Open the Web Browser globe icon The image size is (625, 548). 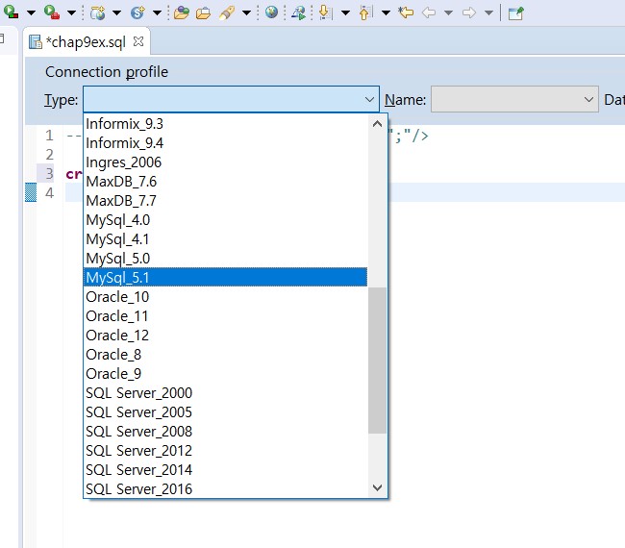point(271,12)
